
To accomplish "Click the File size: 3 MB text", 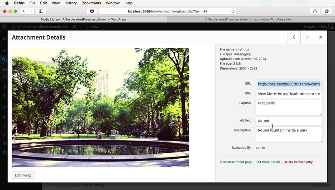I will click(x=230, y=64).
